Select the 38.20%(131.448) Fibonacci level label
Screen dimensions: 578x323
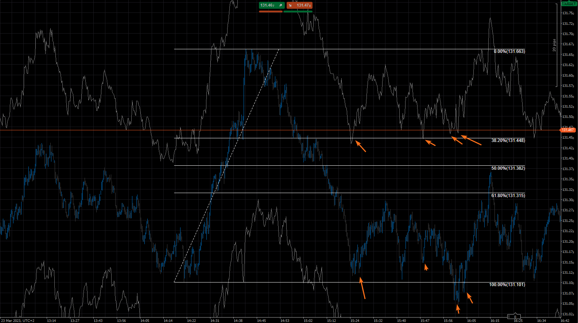coord(508,141)
